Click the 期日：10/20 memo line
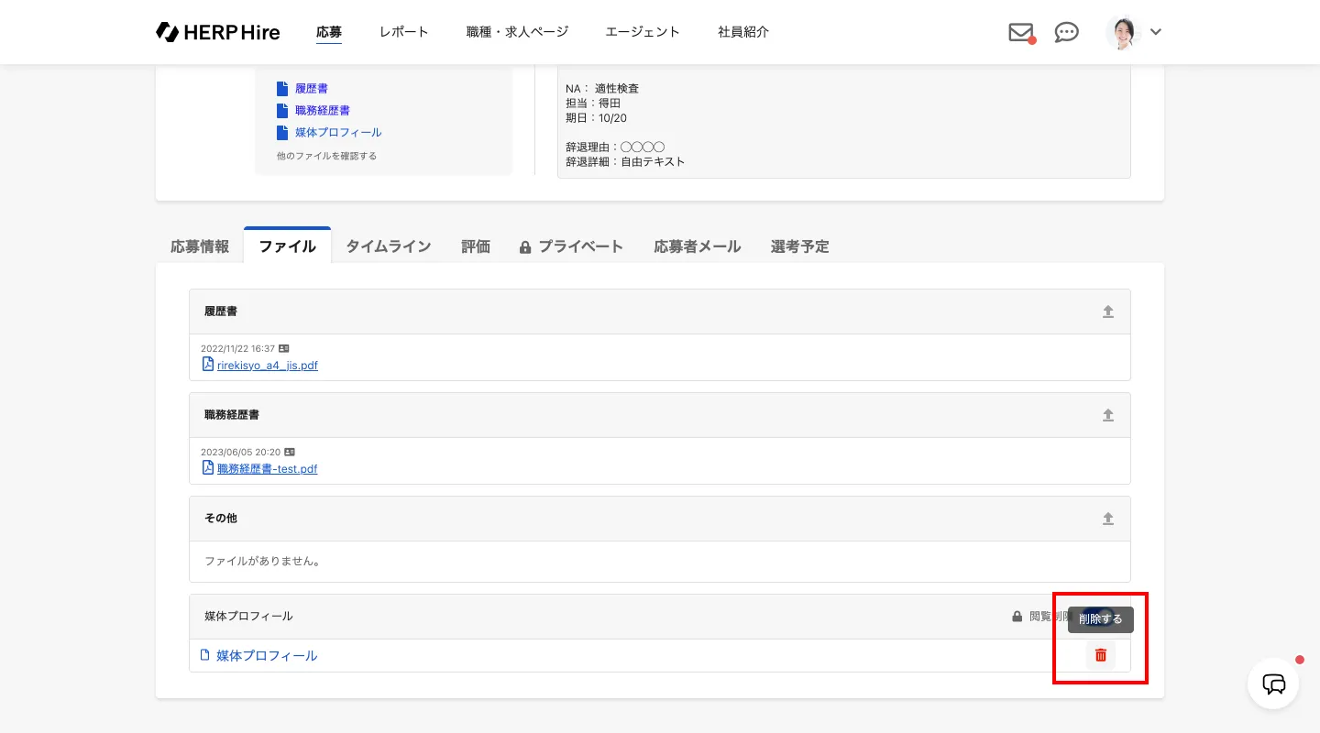 tap(597, 118)
